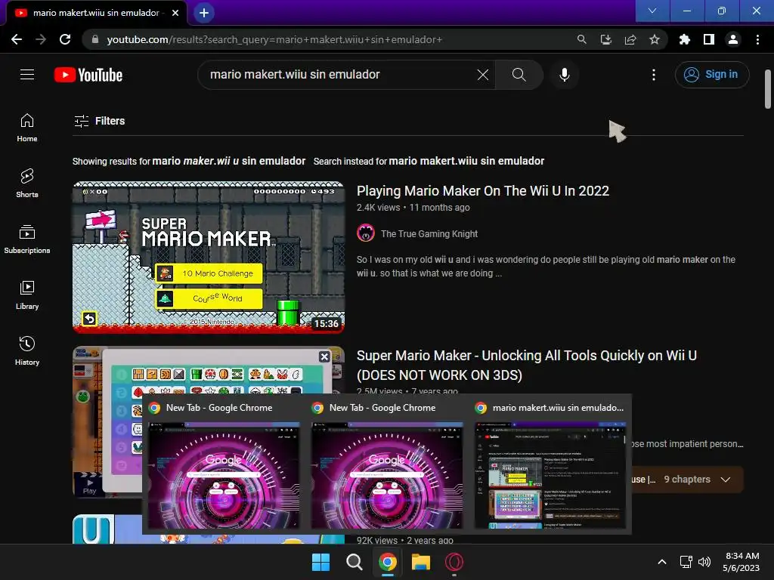Click the network icon in the system tray
The width and height of the screenshot is (774, 580).
tap(686, 562)
